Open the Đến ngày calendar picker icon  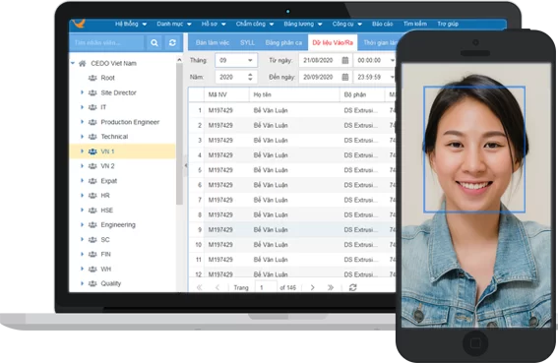(344, 77)
